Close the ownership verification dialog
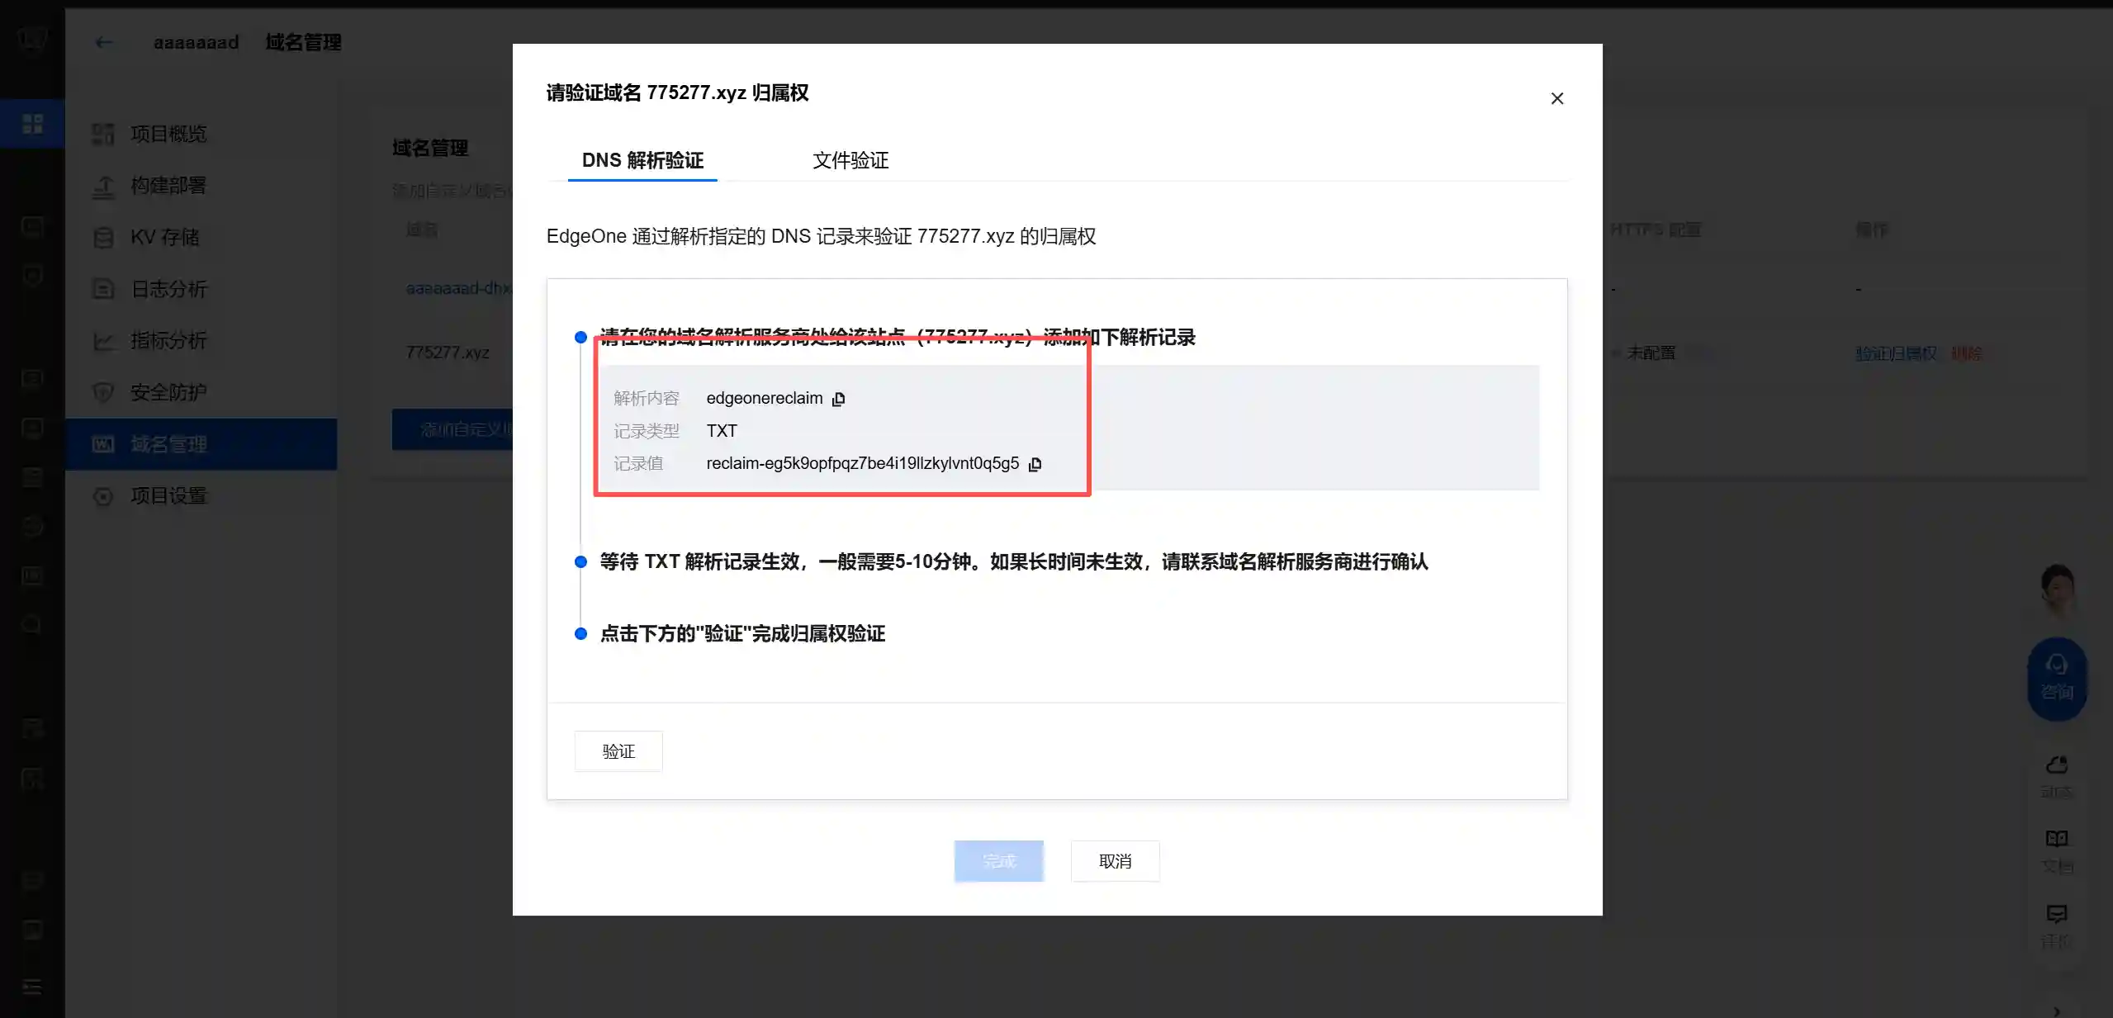The width and height of the screenshot is (2113, 1018). pyautogui.click(x=1556, y=98)
